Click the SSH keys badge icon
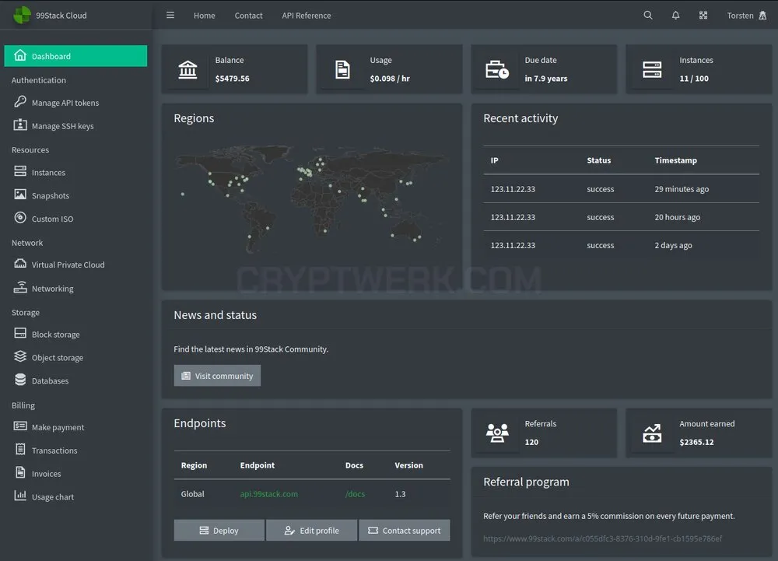 [20, 124]
